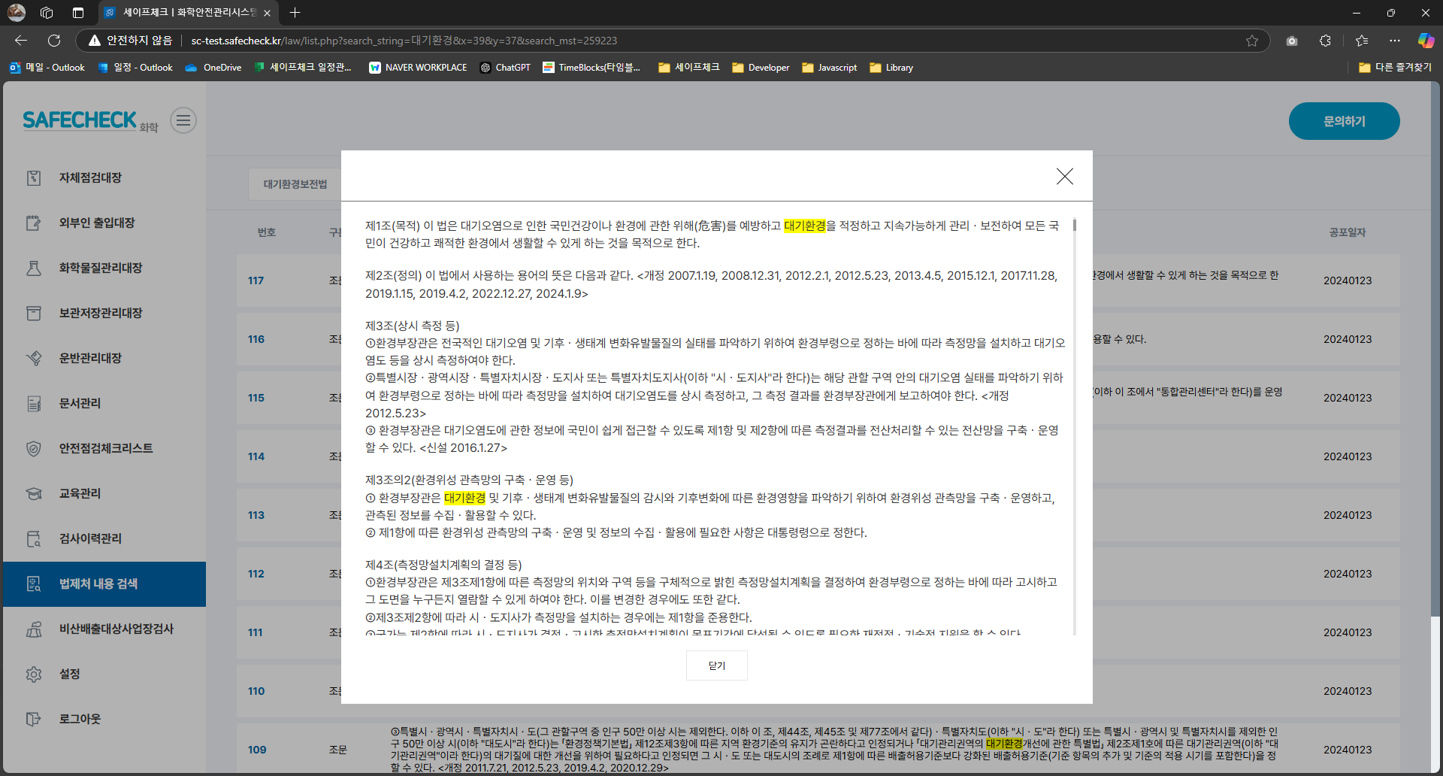Expand the Library bookmark folder

(x=891, y=68)
